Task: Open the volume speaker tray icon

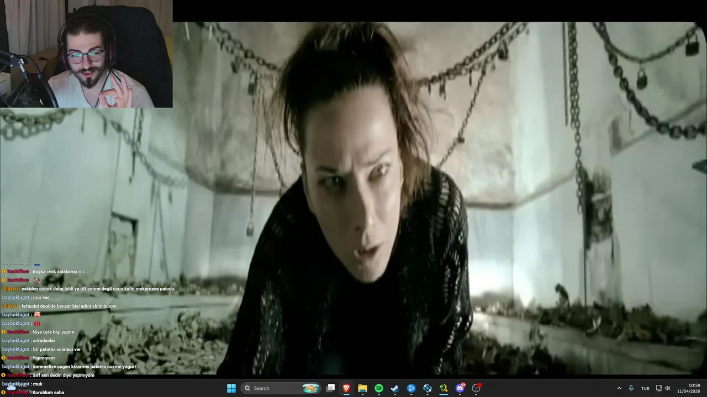Action: coord(668,388)
